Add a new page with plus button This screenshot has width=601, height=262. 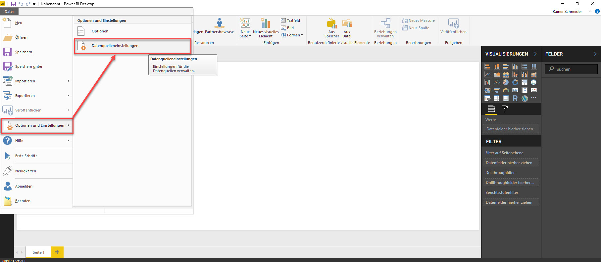coord(57,252)
